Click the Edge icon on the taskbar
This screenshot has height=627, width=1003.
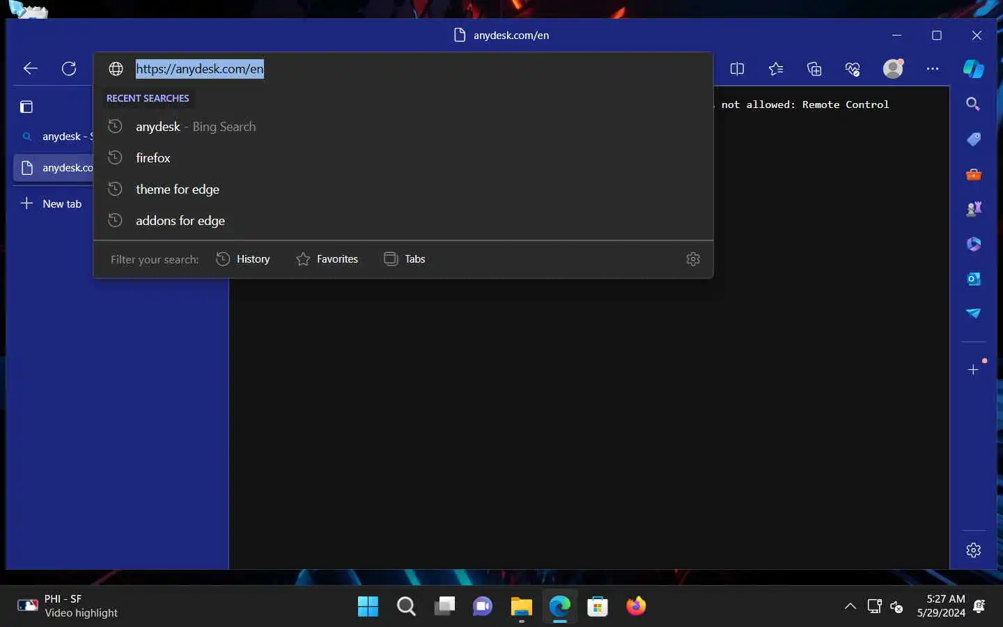pyautogui.click(x=559, y=606)
